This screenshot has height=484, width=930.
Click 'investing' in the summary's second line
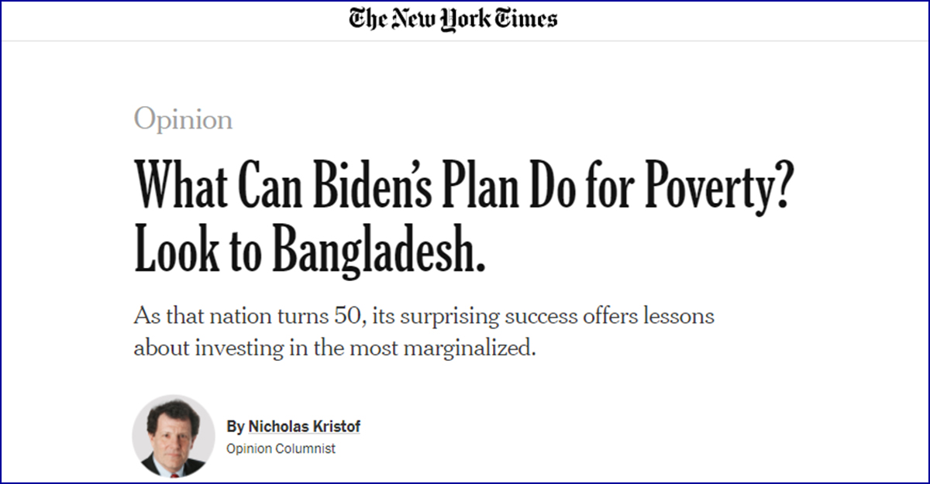pos(239,348)
